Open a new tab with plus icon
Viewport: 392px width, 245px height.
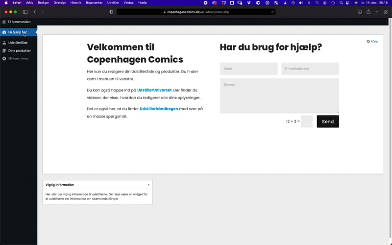point(377,12)
